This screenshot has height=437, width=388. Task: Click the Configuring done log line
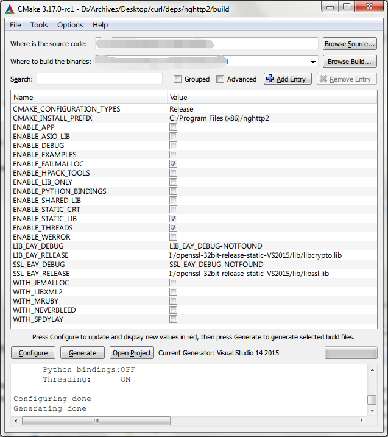tap(52, 399)
